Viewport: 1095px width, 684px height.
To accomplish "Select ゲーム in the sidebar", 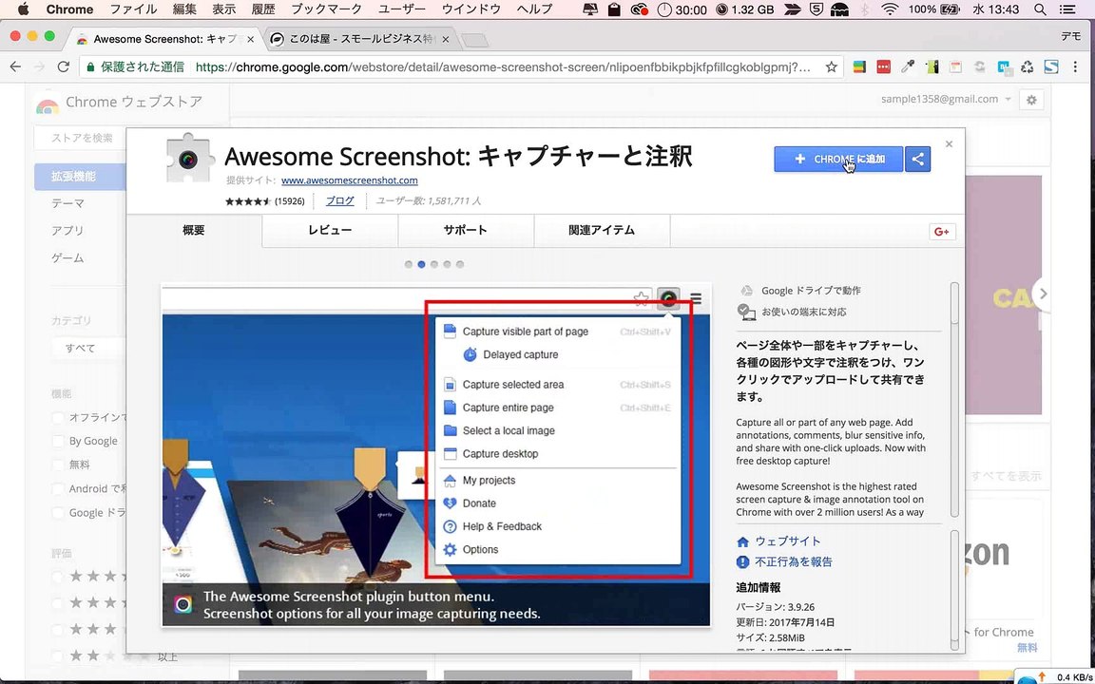I will (67, 258).
